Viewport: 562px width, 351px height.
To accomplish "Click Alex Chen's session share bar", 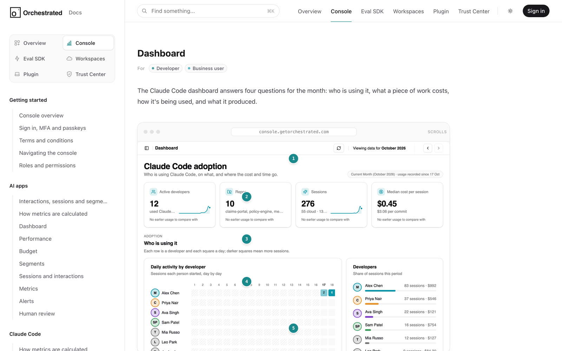I will point(400,291).
